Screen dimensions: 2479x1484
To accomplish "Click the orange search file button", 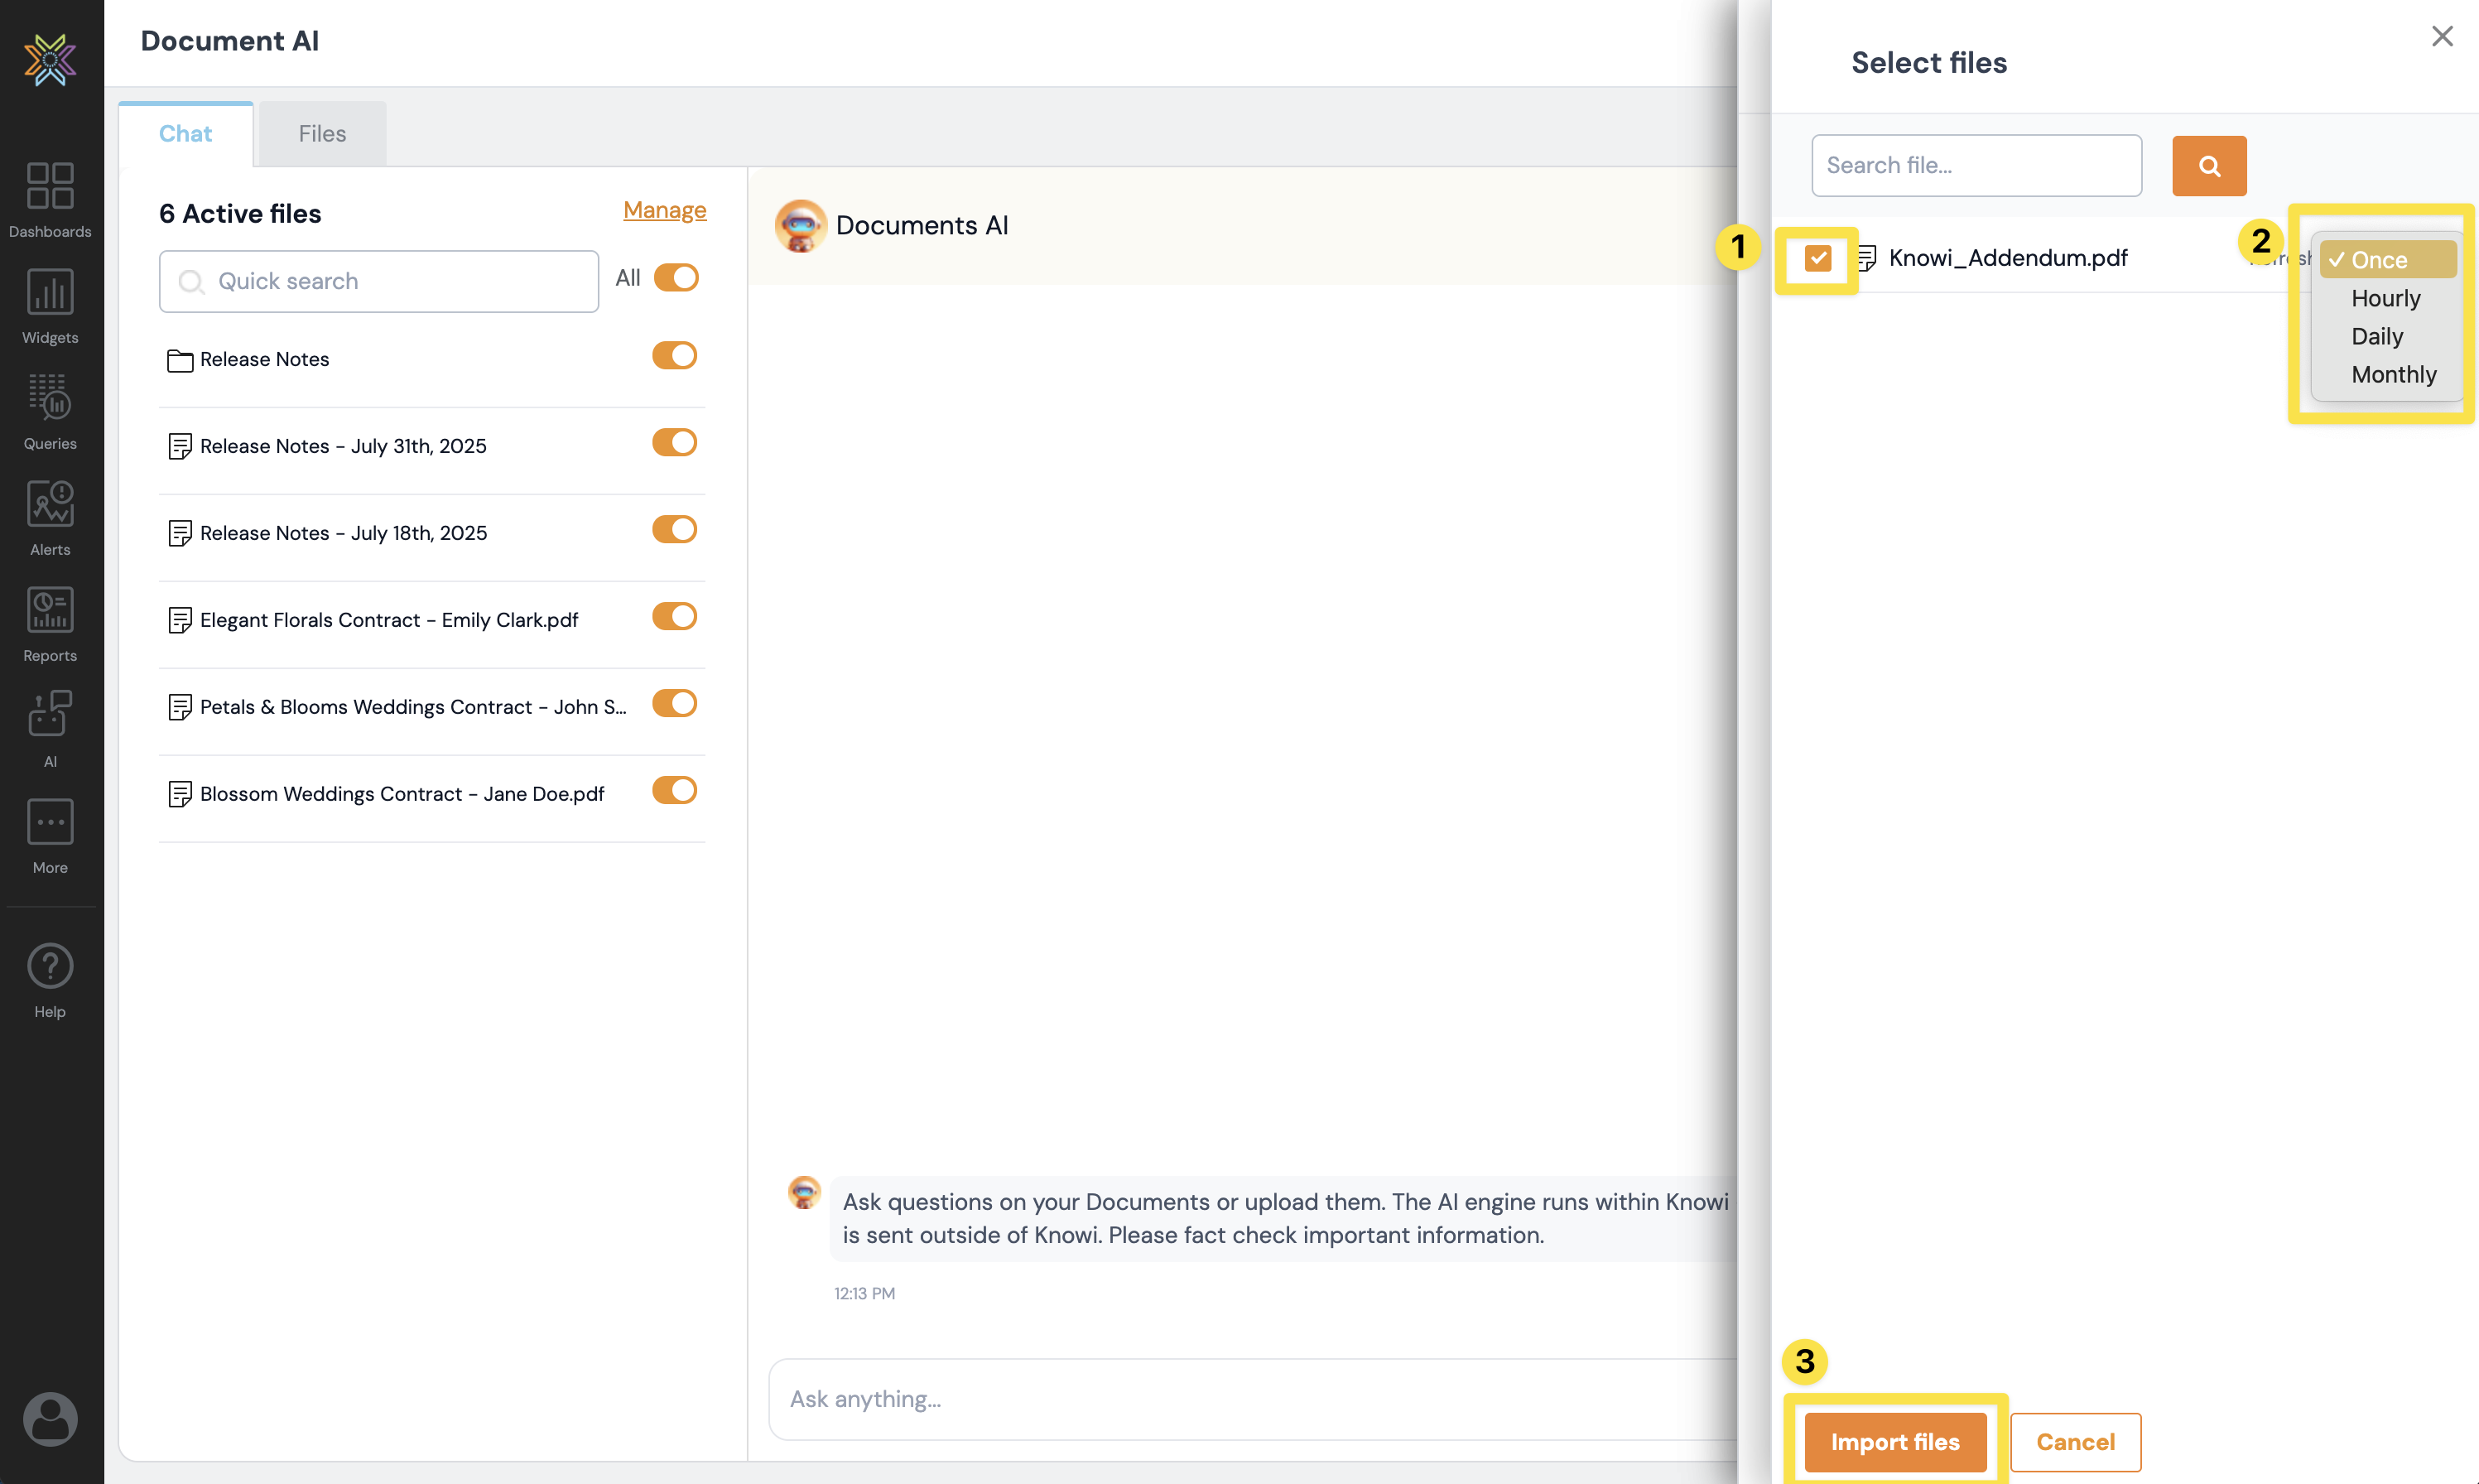I will click(2208, 166).
